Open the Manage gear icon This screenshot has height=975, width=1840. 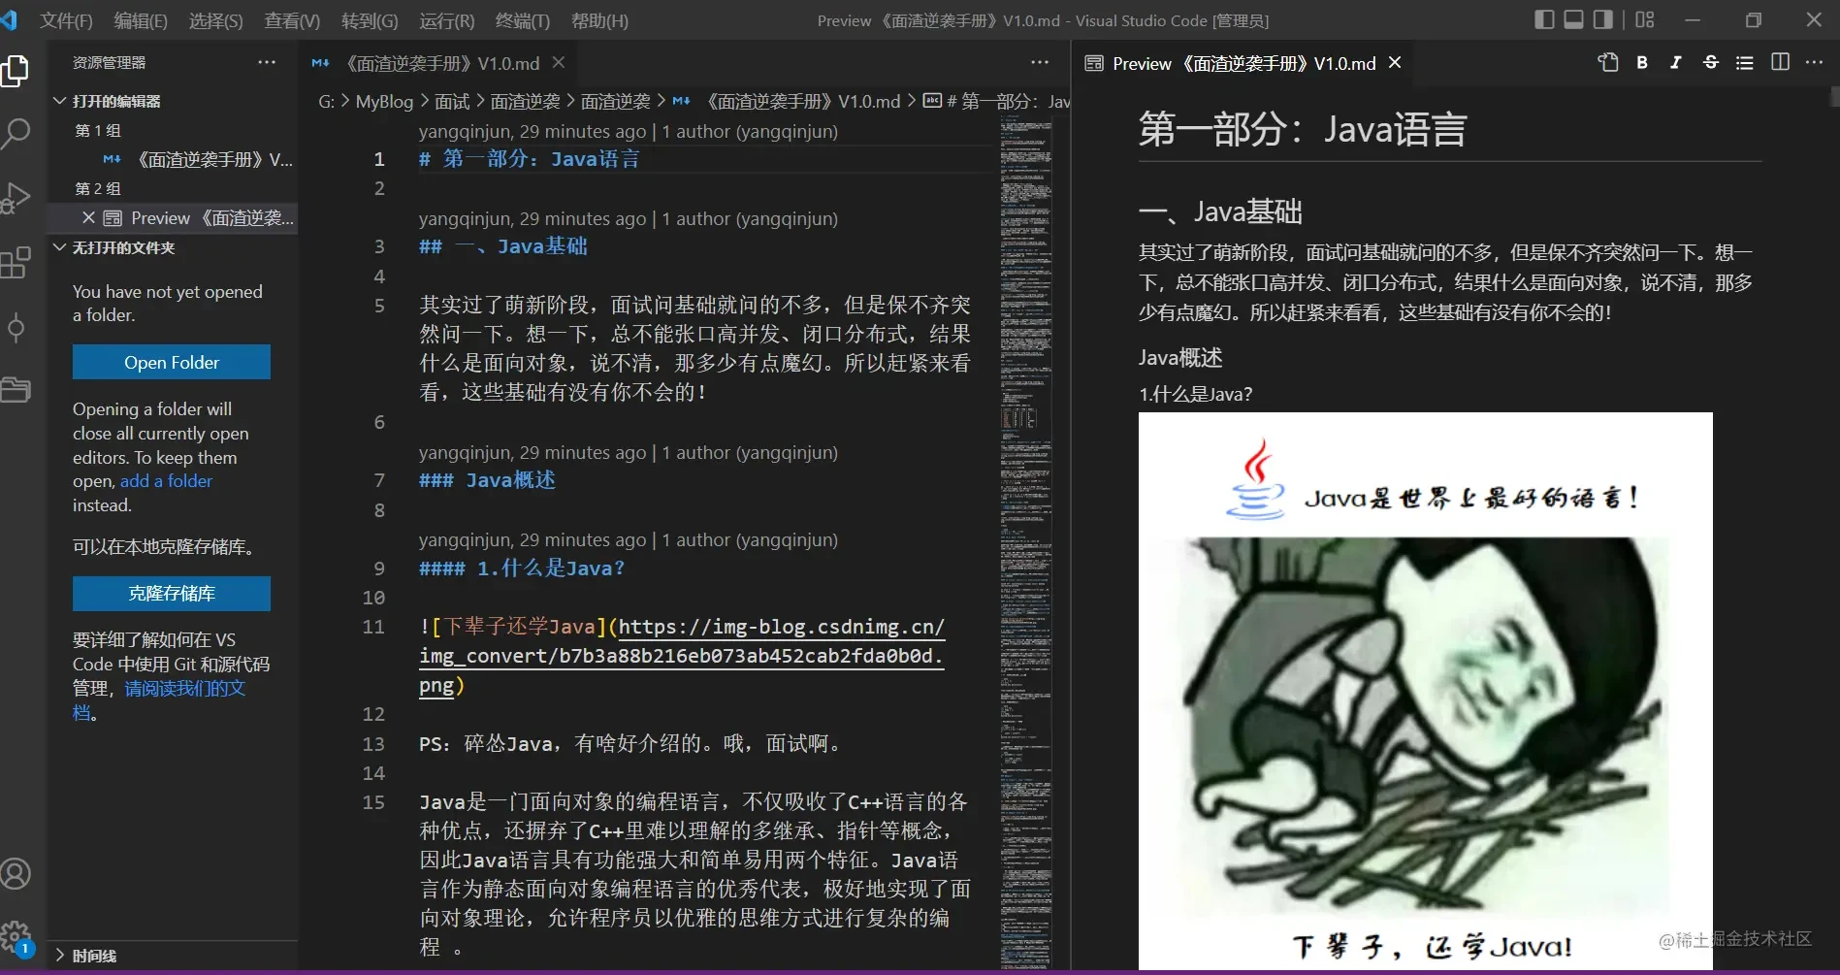pos(16,937)
